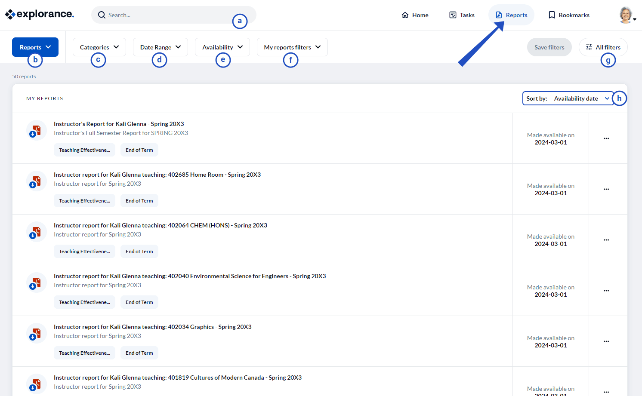Click the explorance logo
The width and height of the screenshot is (642, 396).
click(40, 15)
